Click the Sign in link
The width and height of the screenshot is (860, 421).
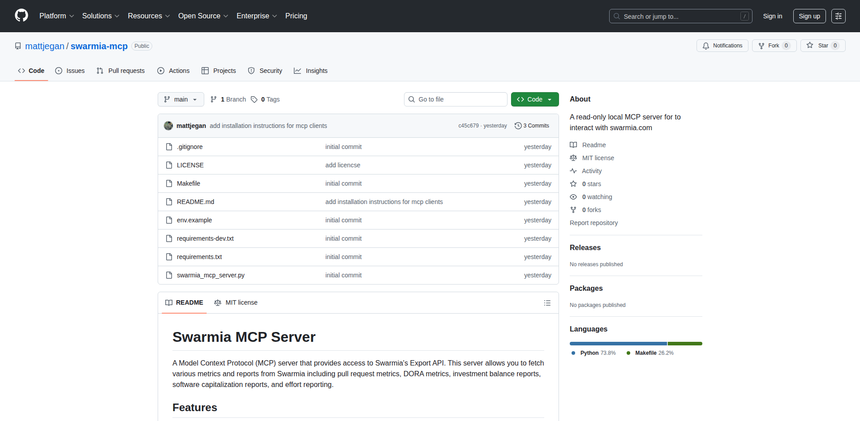773,16
